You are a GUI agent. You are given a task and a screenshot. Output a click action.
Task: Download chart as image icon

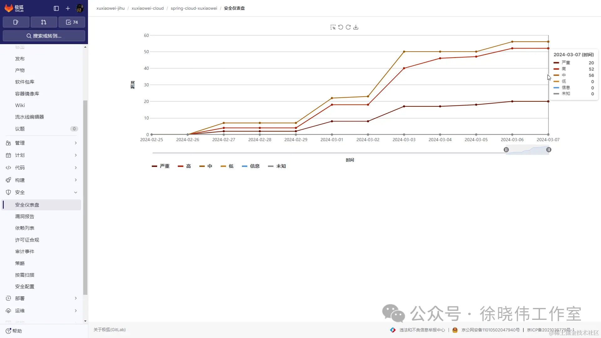(x=356, y=27)
